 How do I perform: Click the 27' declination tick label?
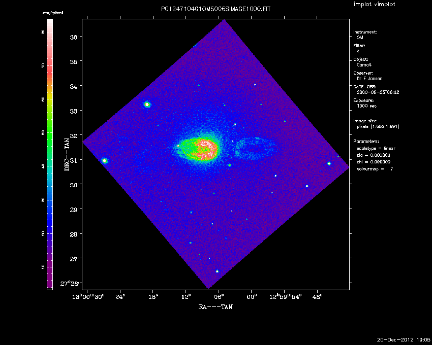coord(74,259)
